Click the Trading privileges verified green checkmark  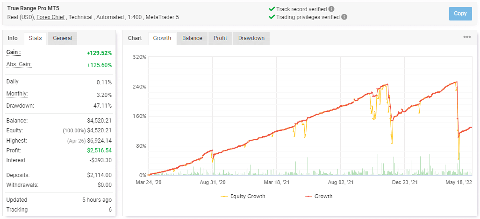point(272,17)
